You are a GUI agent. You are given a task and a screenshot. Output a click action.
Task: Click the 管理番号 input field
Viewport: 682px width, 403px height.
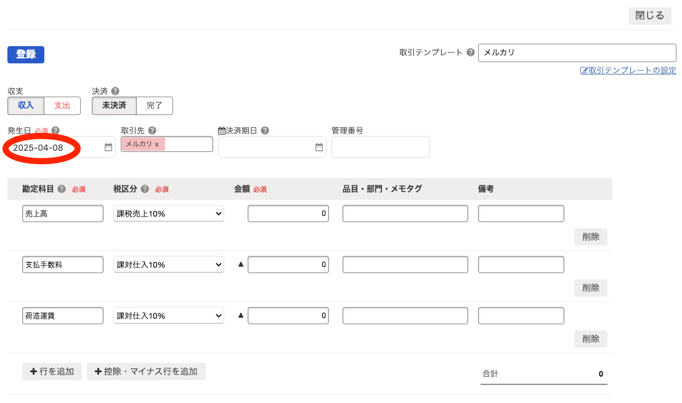380,147
